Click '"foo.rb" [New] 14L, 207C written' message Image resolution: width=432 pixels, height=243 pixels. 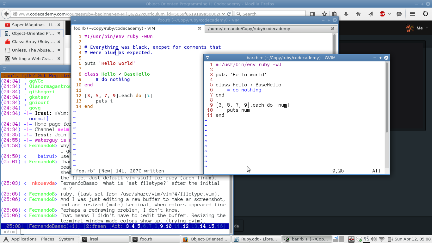[119, 171]
